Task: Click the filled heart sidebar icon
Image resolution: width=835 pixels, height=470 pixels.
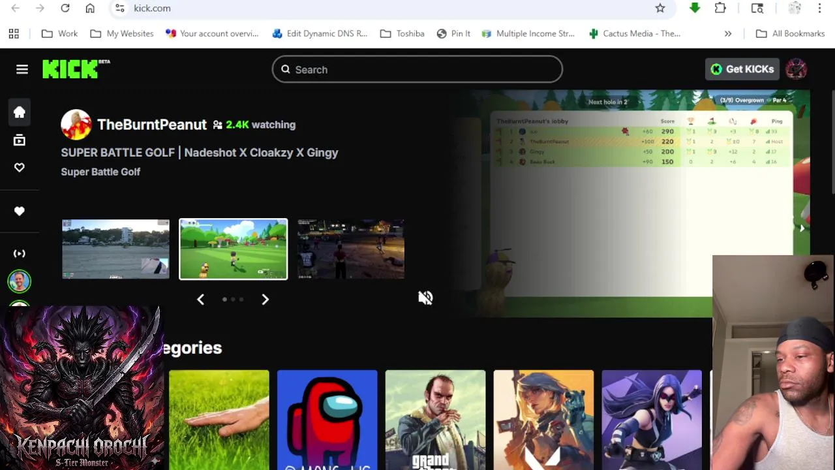Action: (20, 211)
